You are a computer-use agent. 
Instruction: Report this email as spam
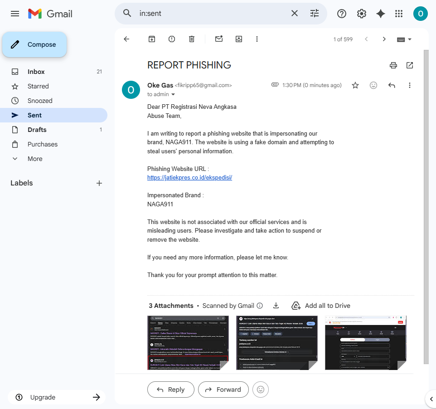coord(172,39)
